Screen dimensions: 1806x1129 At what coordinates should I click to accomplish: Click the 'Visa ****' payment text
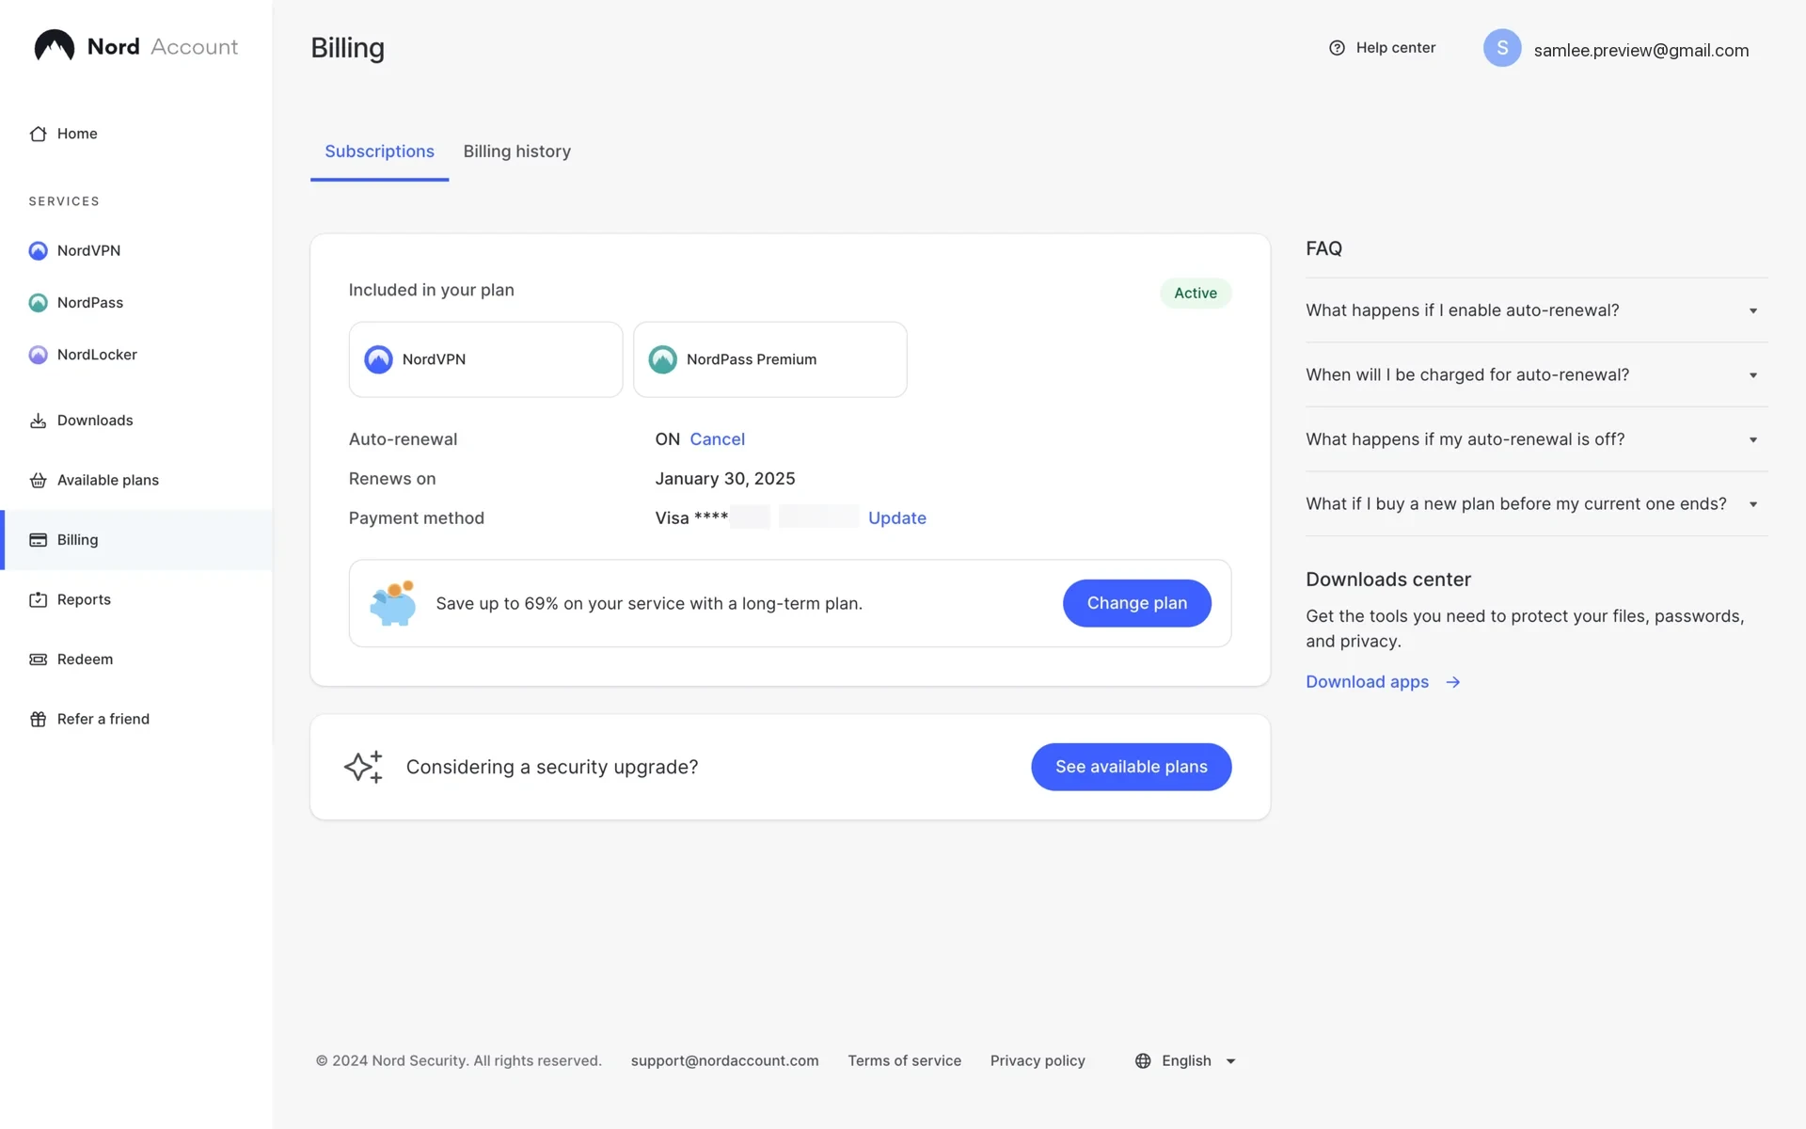(691, 518)
